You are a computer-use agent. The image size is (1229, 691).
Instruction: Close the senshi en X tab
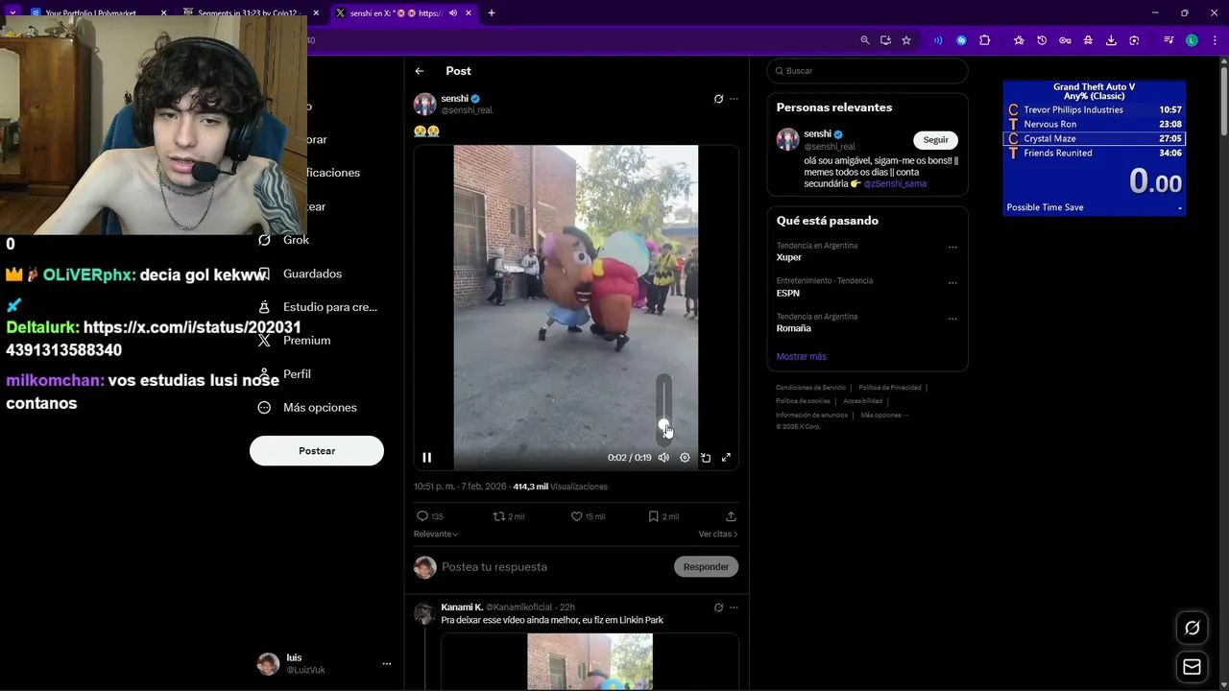tap(468, 13)
